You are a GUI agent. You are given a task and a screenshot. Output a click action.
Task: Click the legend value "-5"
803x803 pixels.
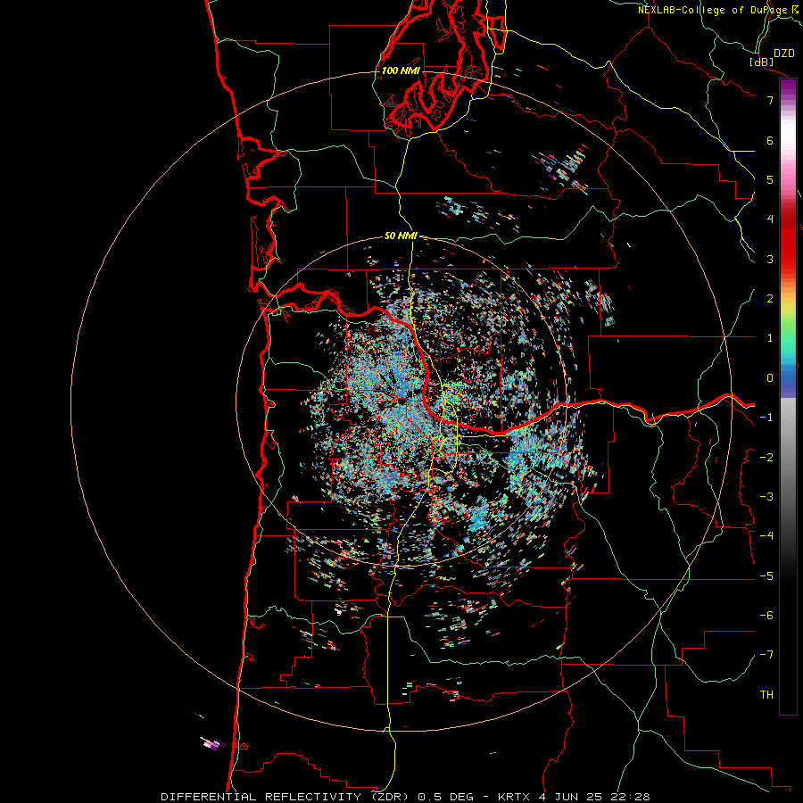[766, 576]
